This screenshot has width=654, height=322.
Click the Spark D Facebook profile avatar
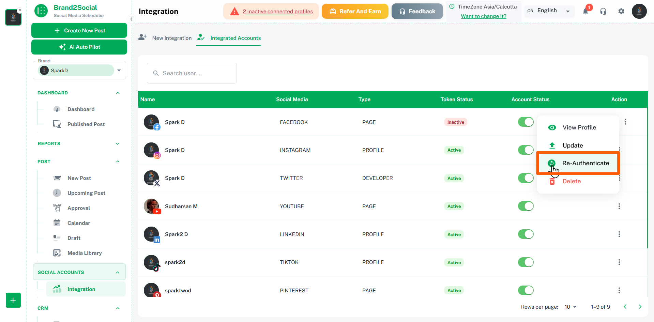[x=152, y=122]
